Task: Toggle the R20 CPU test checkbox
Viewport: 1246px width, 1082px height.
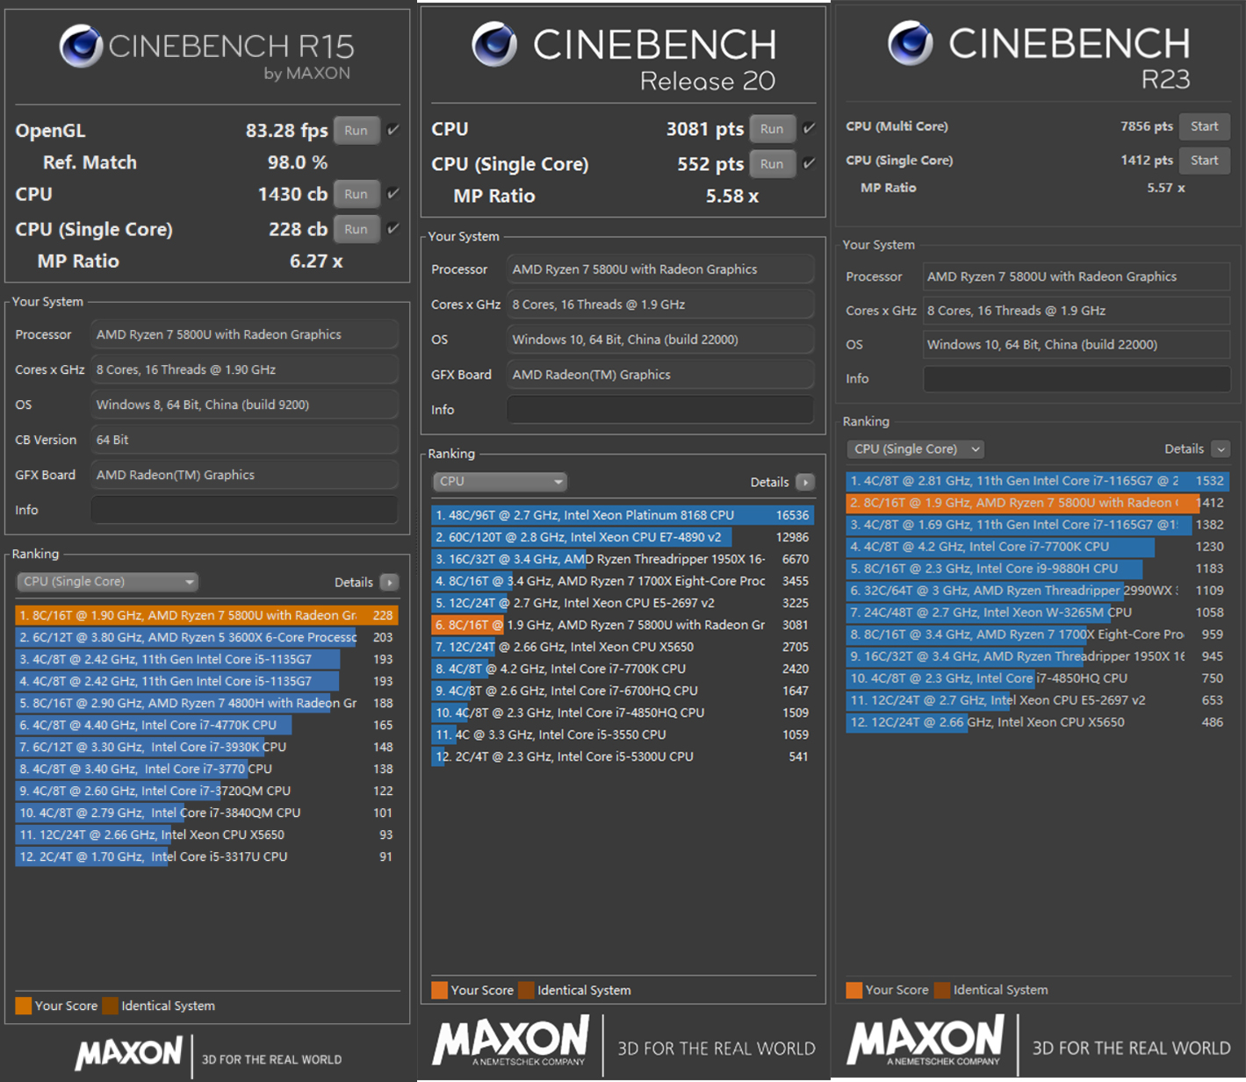Action: coord(809,129)
